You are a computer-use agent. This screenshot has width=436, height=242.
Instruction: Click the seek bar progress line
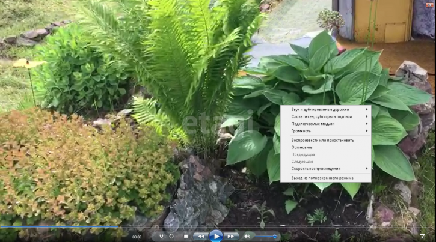[x=218, y=227]
